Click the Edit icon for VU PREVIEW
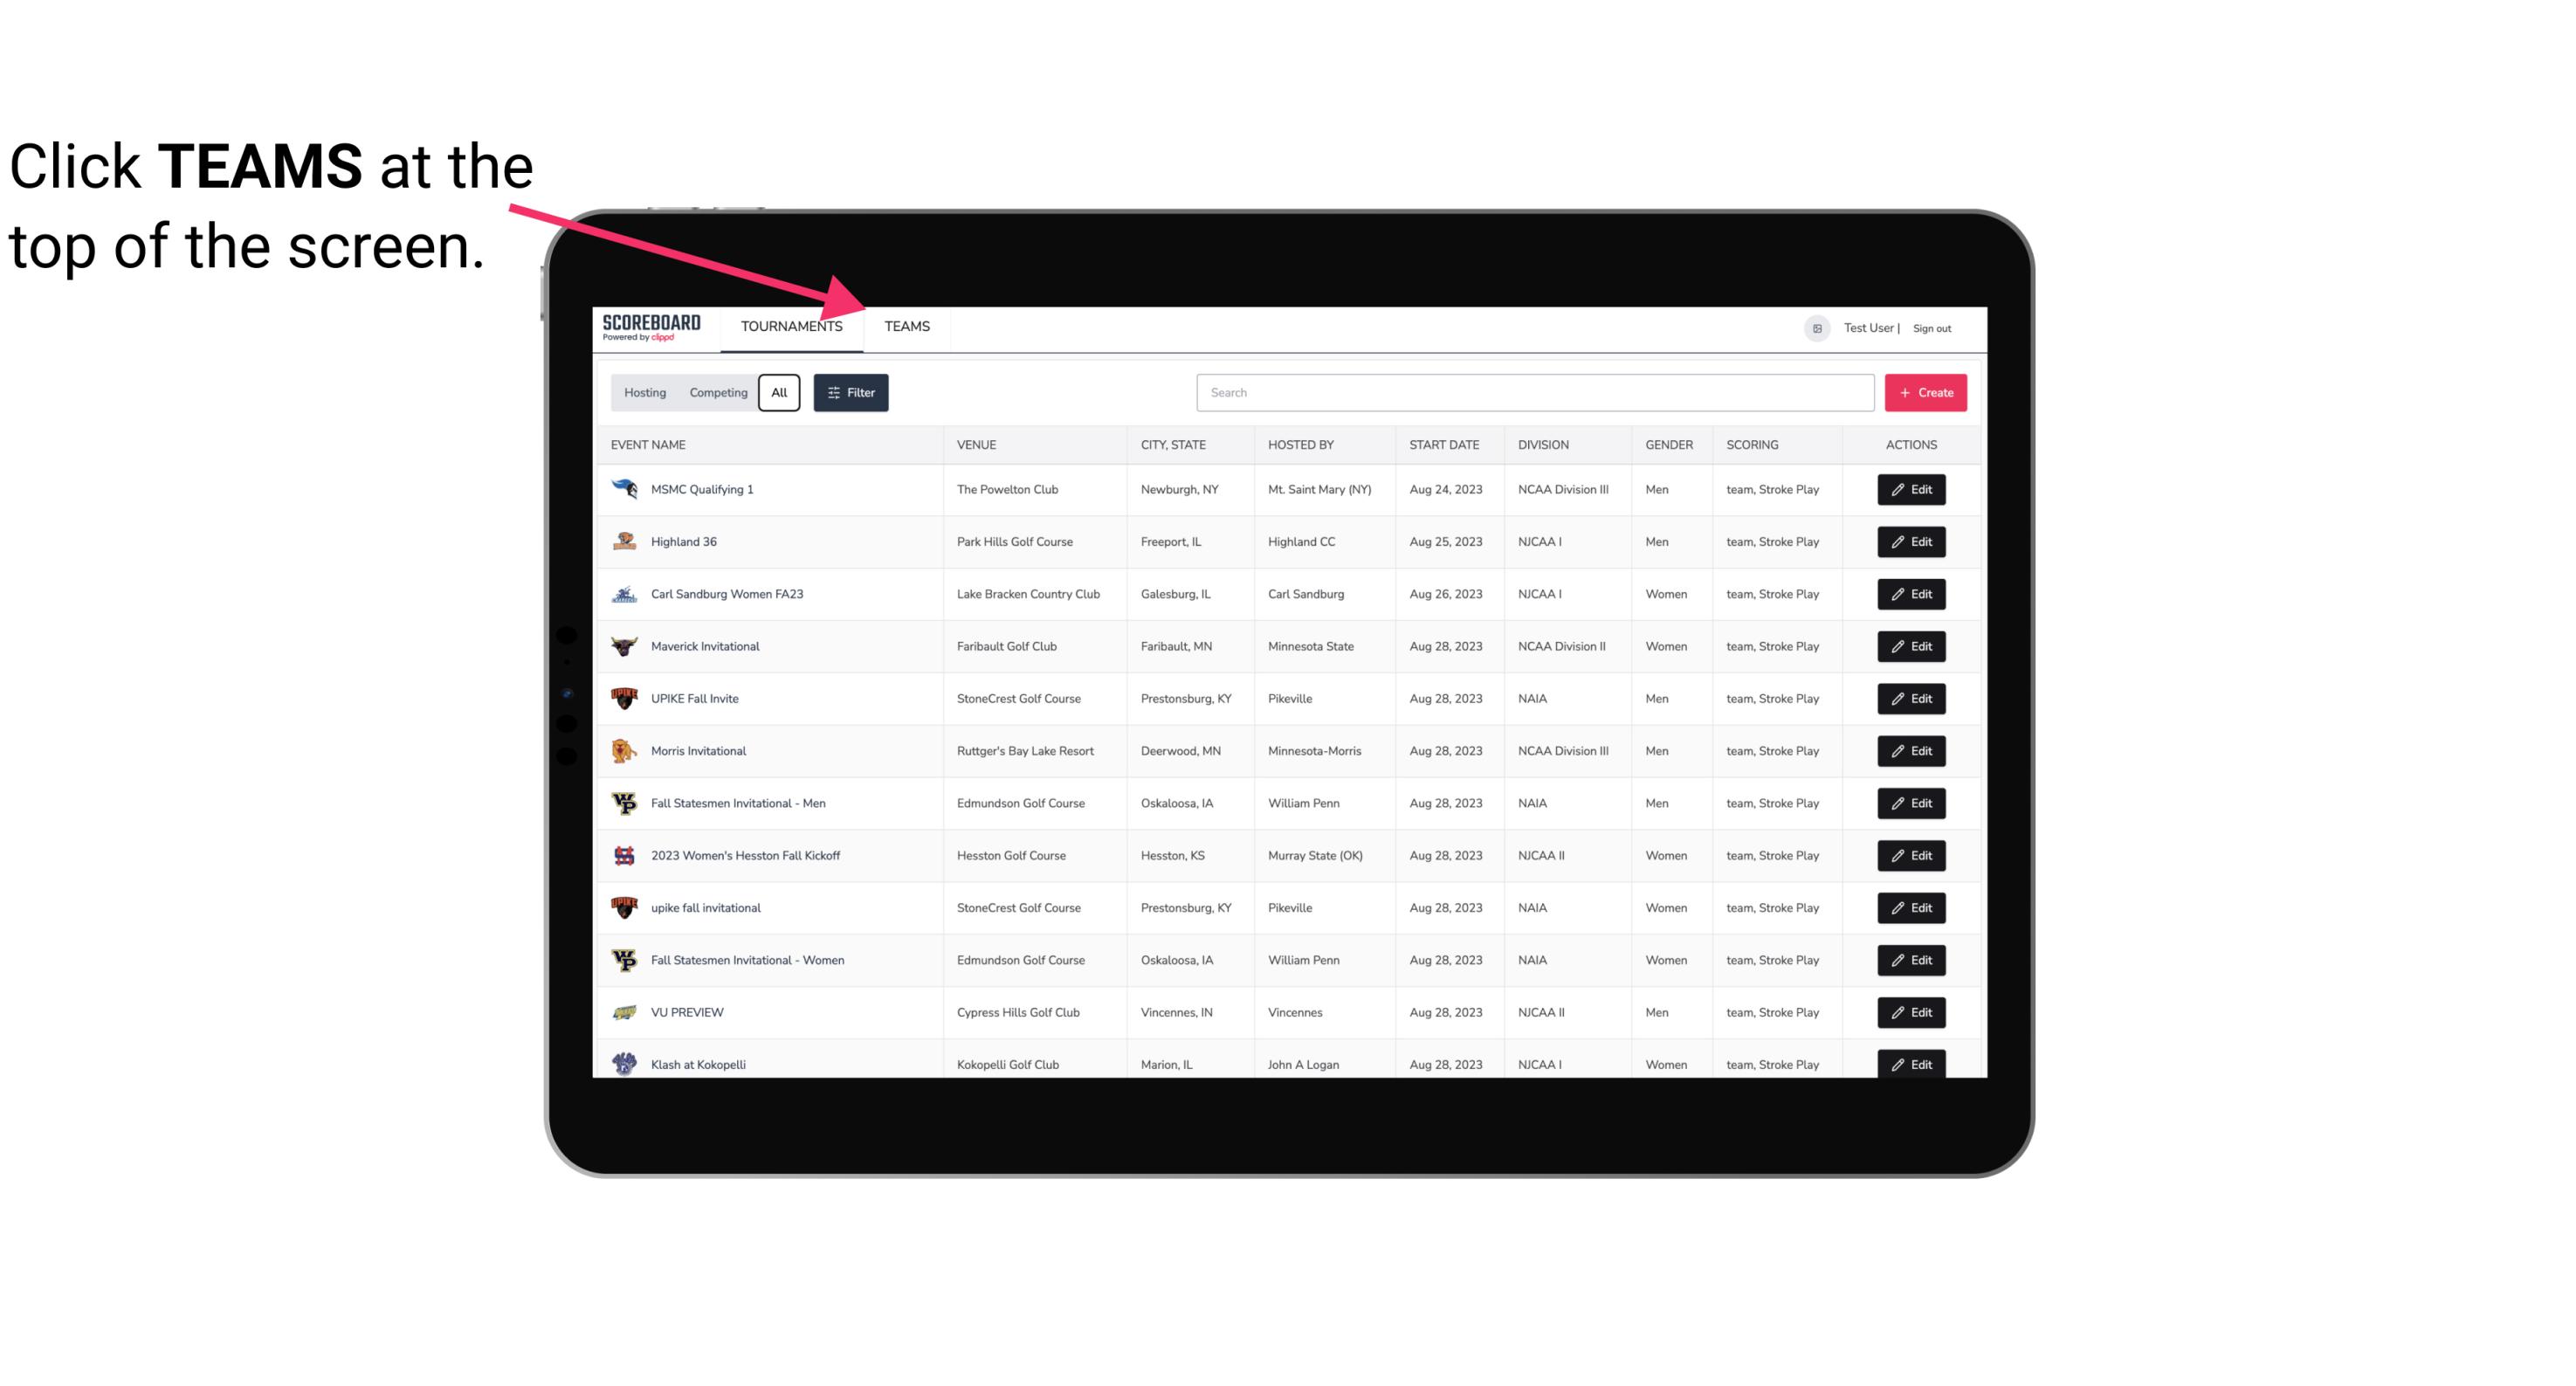Image resolution: width=2576 pixels, height=1386 pixels. coord(1912,1010)
